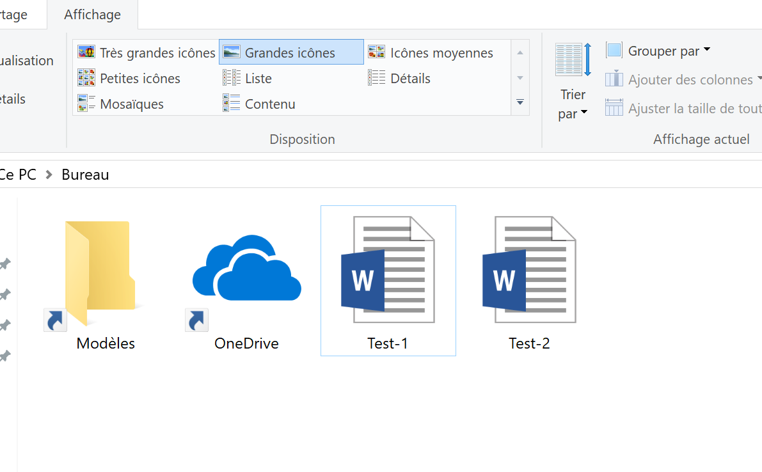Click the Test-2 file name label
Image resolution: width=762 pixels, height=472 pixels.
click(x=529, y=343)
